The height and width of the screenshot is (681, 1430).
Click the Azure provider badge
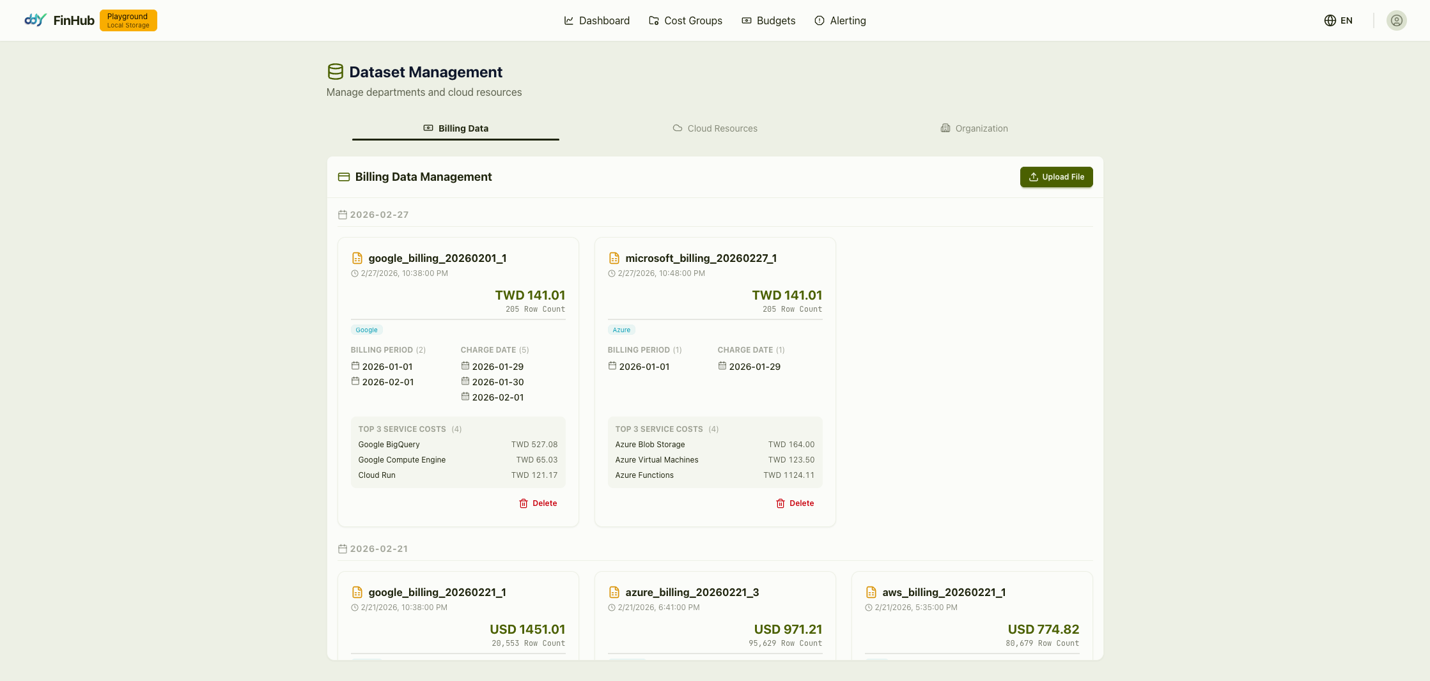pos(621,330)
